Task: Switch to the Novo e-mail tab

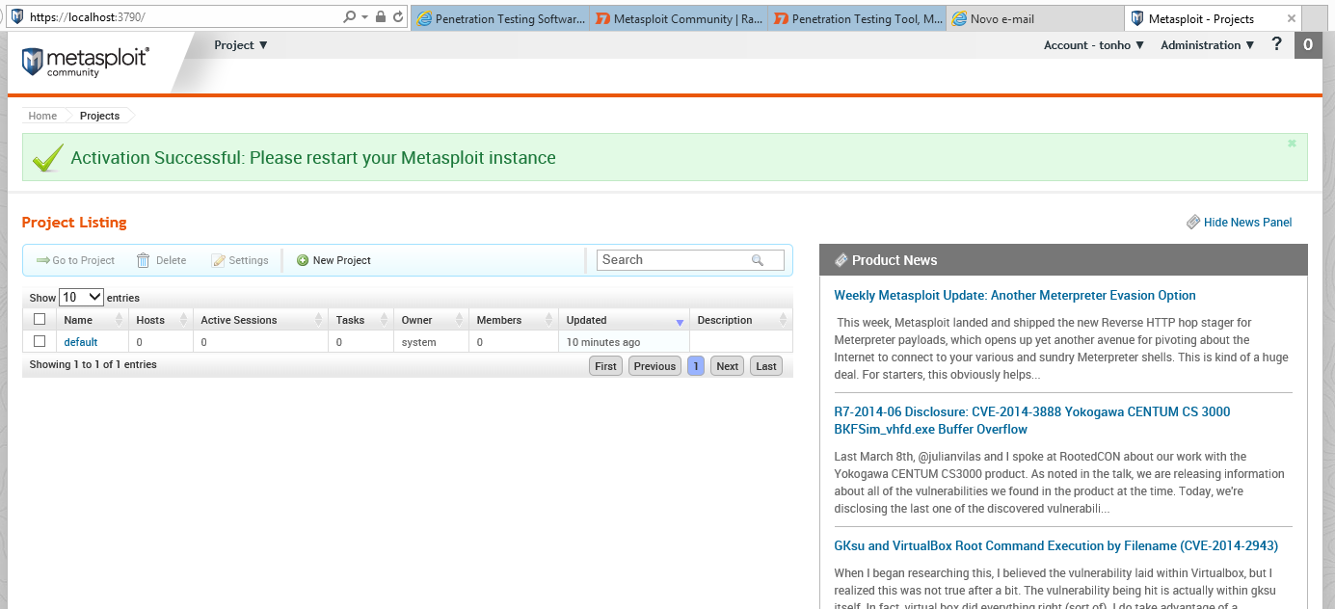Action: [x=1036, y=18]
